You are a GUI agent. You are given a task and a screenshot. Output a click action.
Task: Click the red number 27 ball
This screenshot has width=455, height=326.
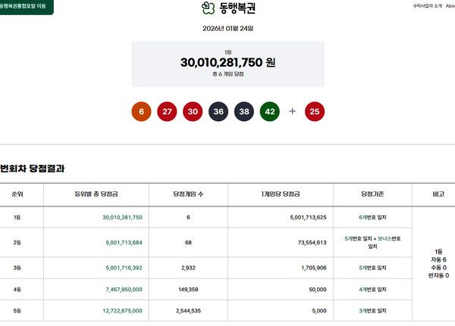[x=167, y=111]
